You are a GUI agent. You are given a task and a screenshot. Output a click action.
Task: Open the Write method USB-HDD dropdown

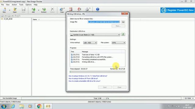point(90,43)
